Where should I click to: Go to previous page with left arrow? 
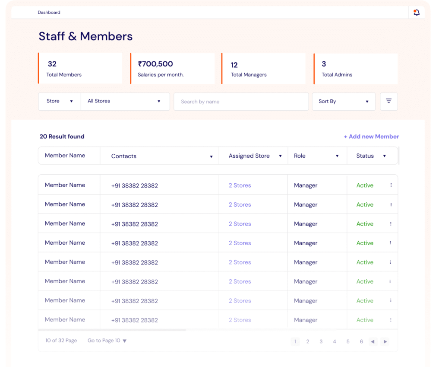(372, 341)
